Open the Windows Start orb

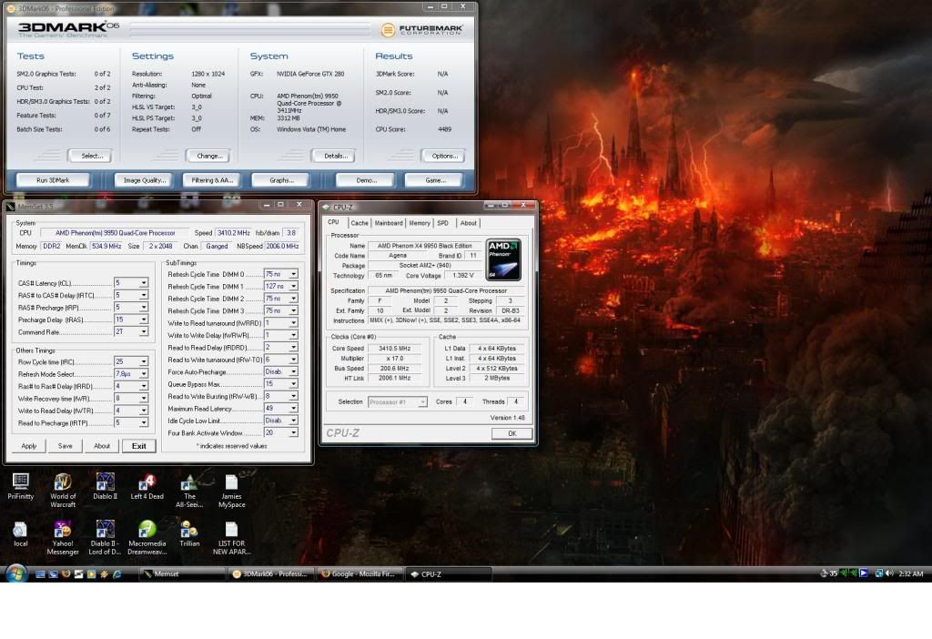pos(16,573)
